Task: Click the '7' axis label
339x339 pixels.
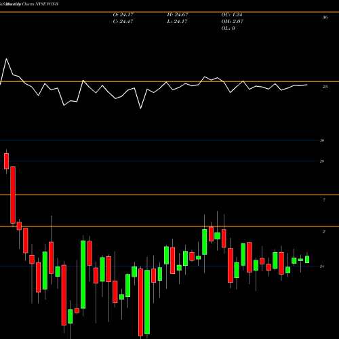Action: point(324,200)
